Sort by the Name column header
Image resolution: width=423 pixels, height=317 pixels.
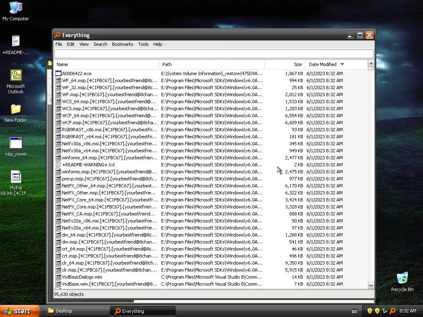coord(106,64)
